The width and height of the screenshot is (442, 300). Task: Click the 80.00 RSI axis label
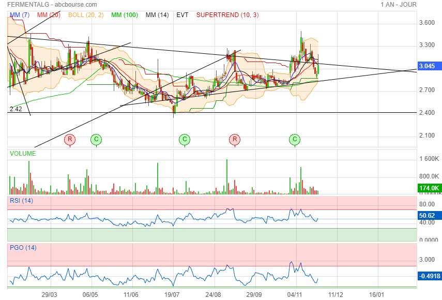(427, 204)
